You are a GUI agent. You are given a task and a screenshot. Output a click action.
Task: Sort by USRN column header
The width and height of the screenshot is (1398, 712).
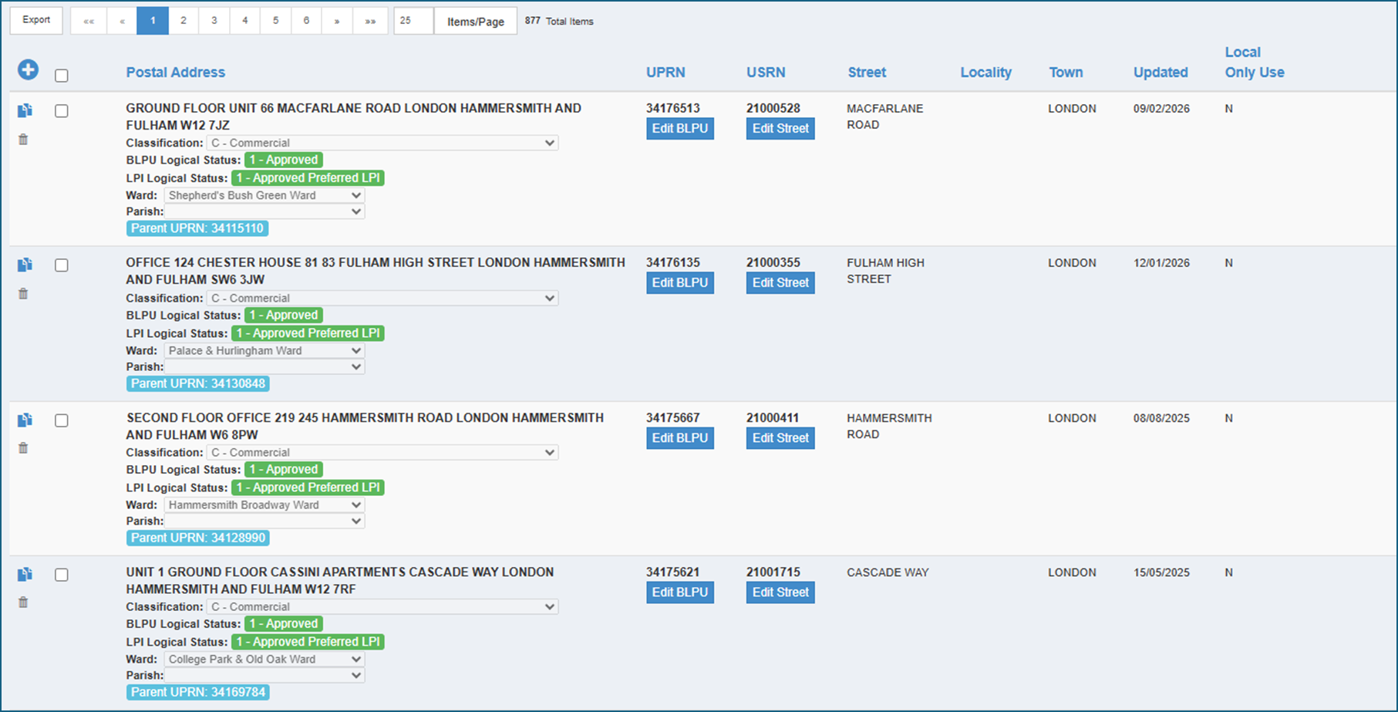pyautogui.click(x=766, y=73)
